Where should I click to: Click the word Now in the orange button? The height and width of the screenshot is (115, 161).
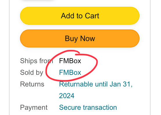point(88,38)
